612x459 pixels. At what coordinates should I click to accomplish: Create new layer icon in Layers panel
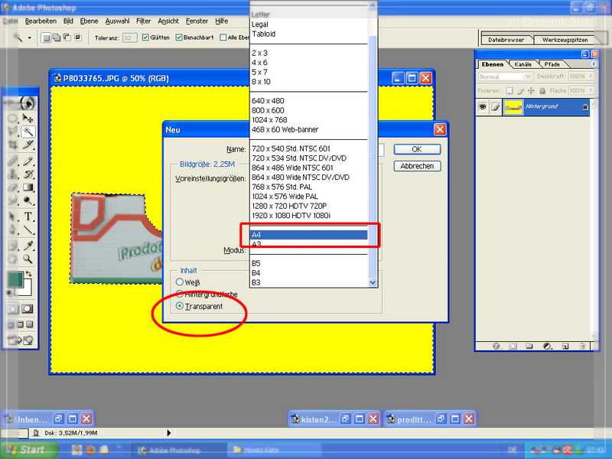565,346
